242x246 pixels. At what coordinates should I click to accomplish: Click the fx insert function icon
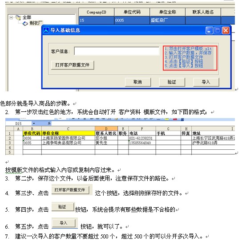pyautogui.click(x=49, y=123)
